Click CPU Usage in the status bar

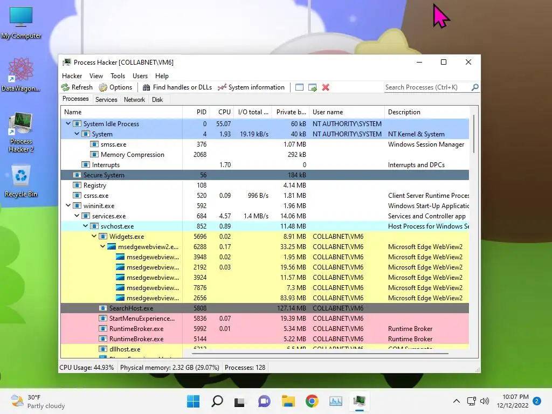(87, 368)
